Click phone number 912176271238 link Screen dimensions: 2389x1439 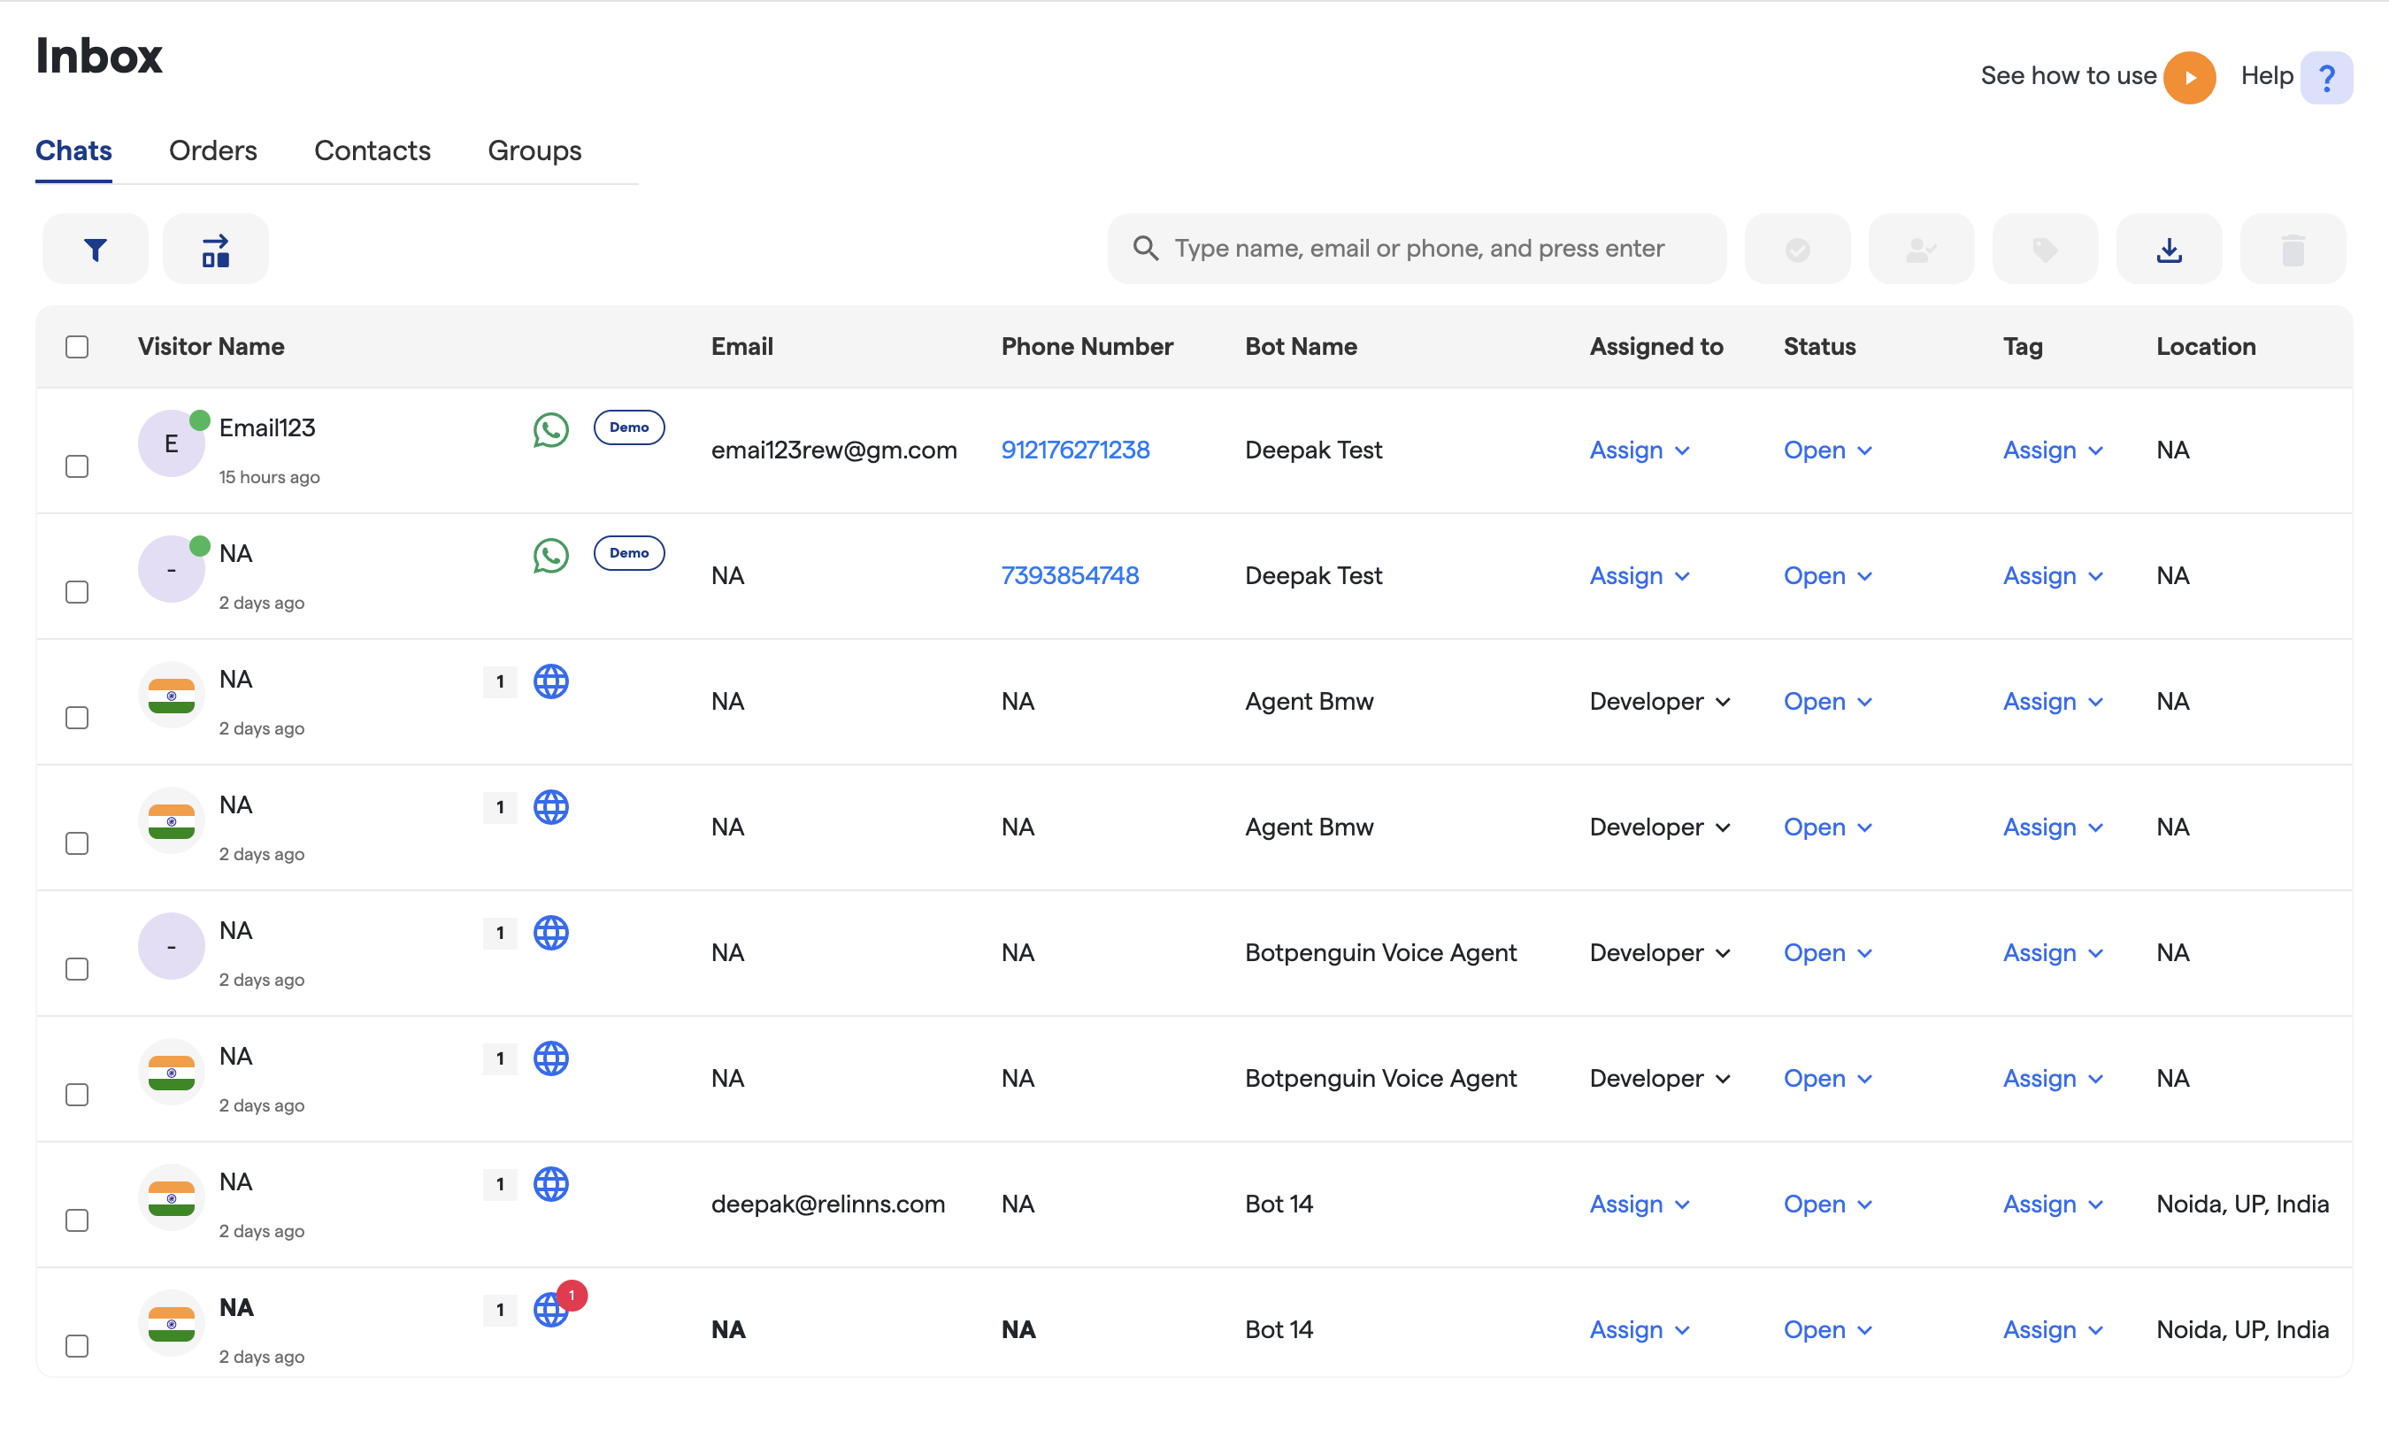click(1074, 450)
